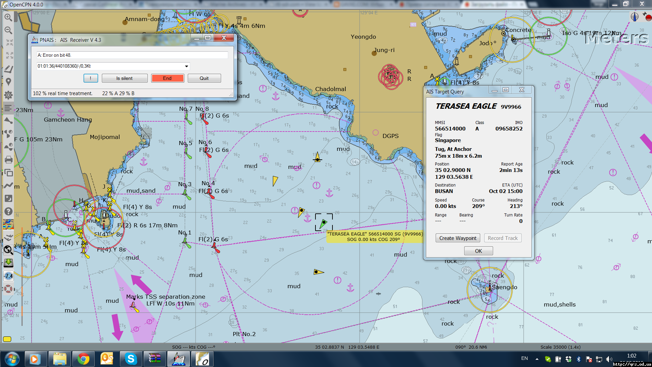Show hidden tray icons arrow
The image size is (652, 367).
tap(537, 359)
